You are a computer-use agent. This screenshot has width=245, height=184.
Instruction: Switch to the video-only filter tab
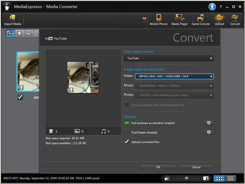(x=20, y=33)
